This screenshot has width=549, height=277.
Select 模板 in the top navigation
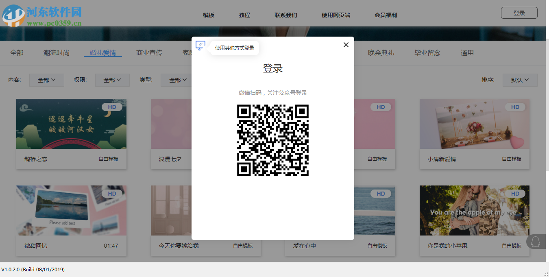pos(208,15)
